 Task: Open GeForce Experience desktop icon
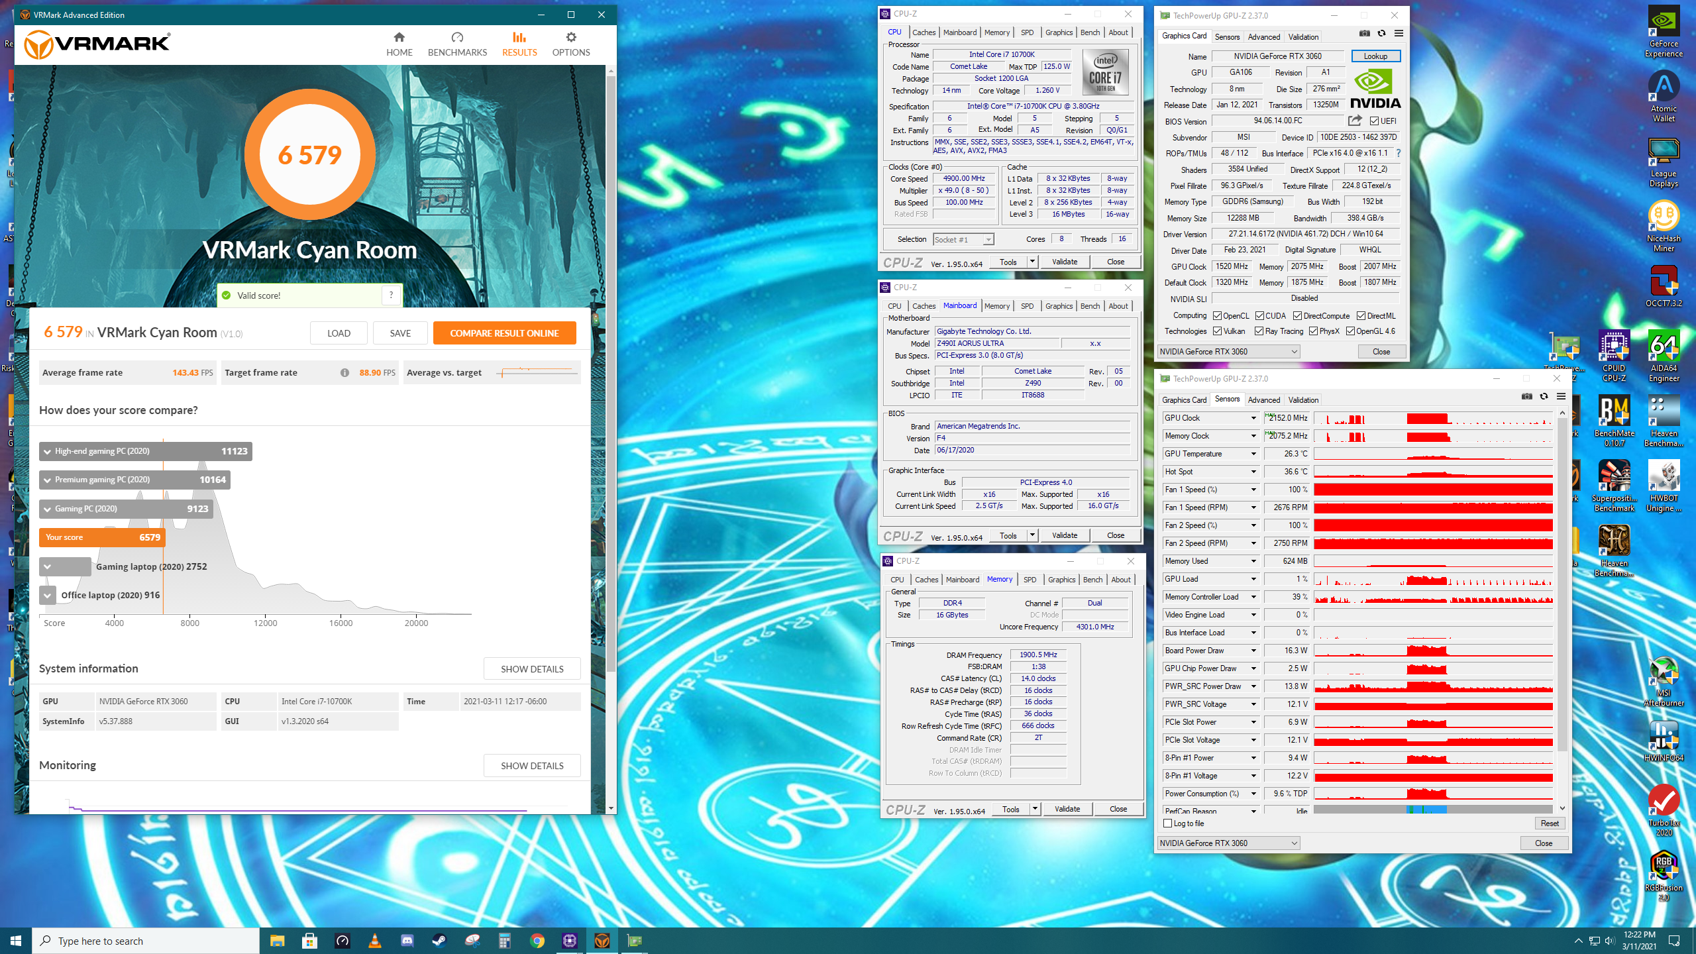(1664, 32)
